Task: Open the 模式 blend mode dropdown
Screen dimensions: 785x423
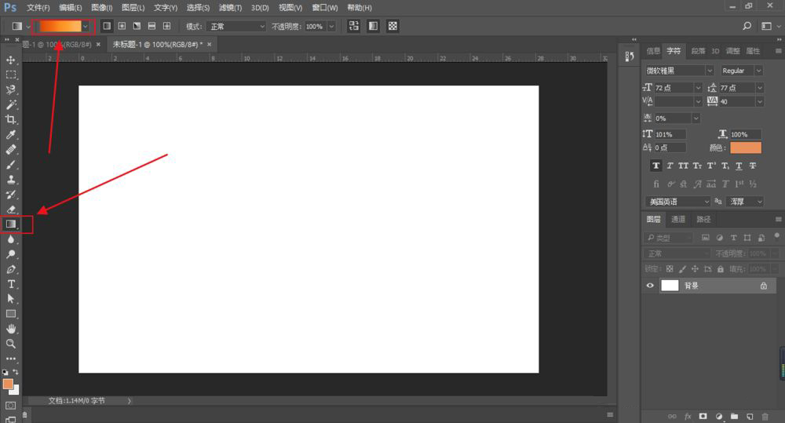Action: [x=237, y=26]
